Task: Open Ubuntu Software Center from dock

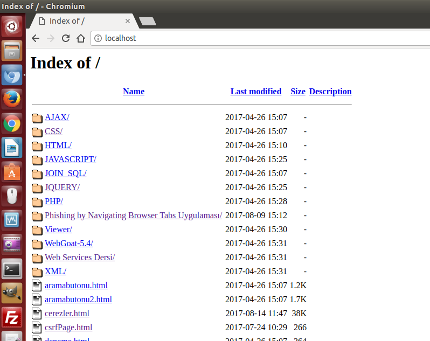Action: click(x=12, y=172)
